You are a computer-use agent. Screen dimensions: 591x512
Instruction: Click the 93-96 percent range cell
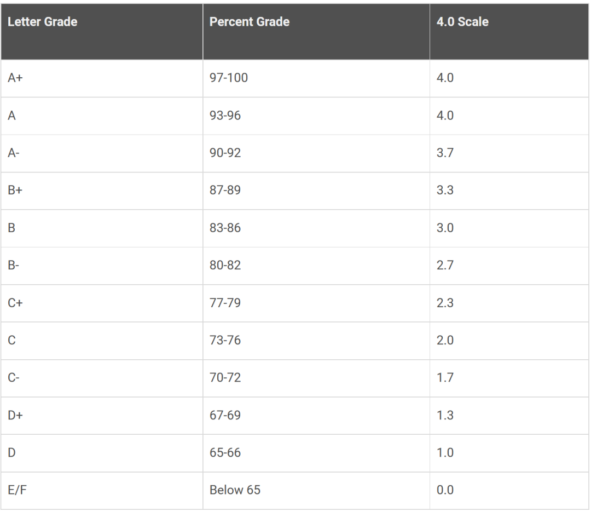(x=316, y=116)
